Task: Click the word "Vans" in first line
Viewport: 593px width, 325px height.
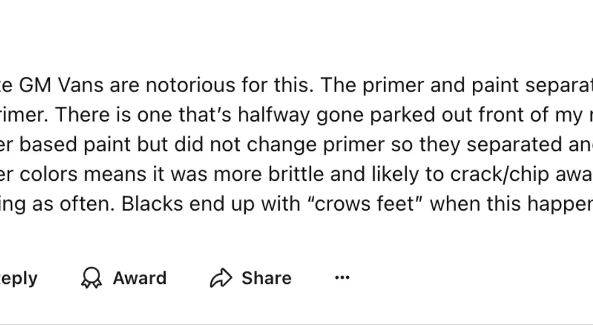Action: click(x=81, y=85)
